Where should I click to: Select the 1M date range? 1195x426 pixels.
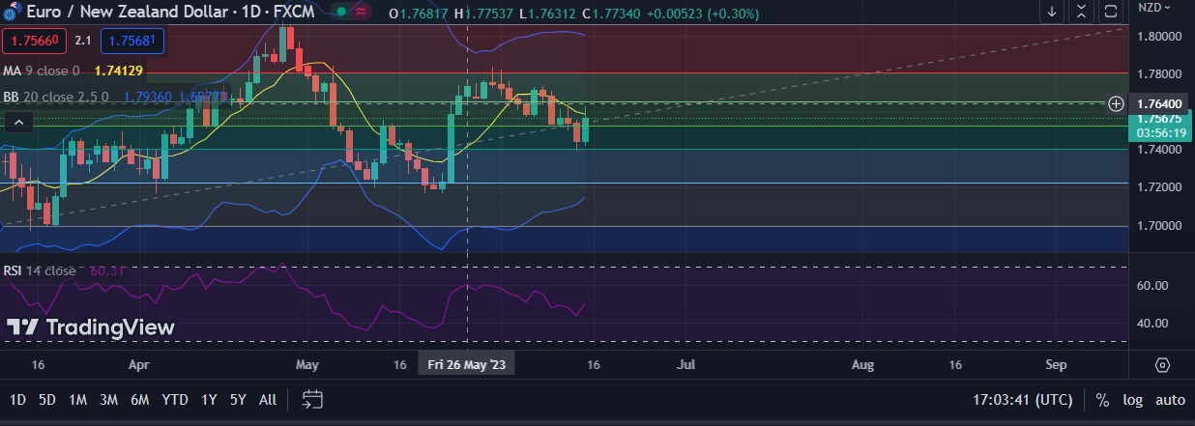(78, 399)
